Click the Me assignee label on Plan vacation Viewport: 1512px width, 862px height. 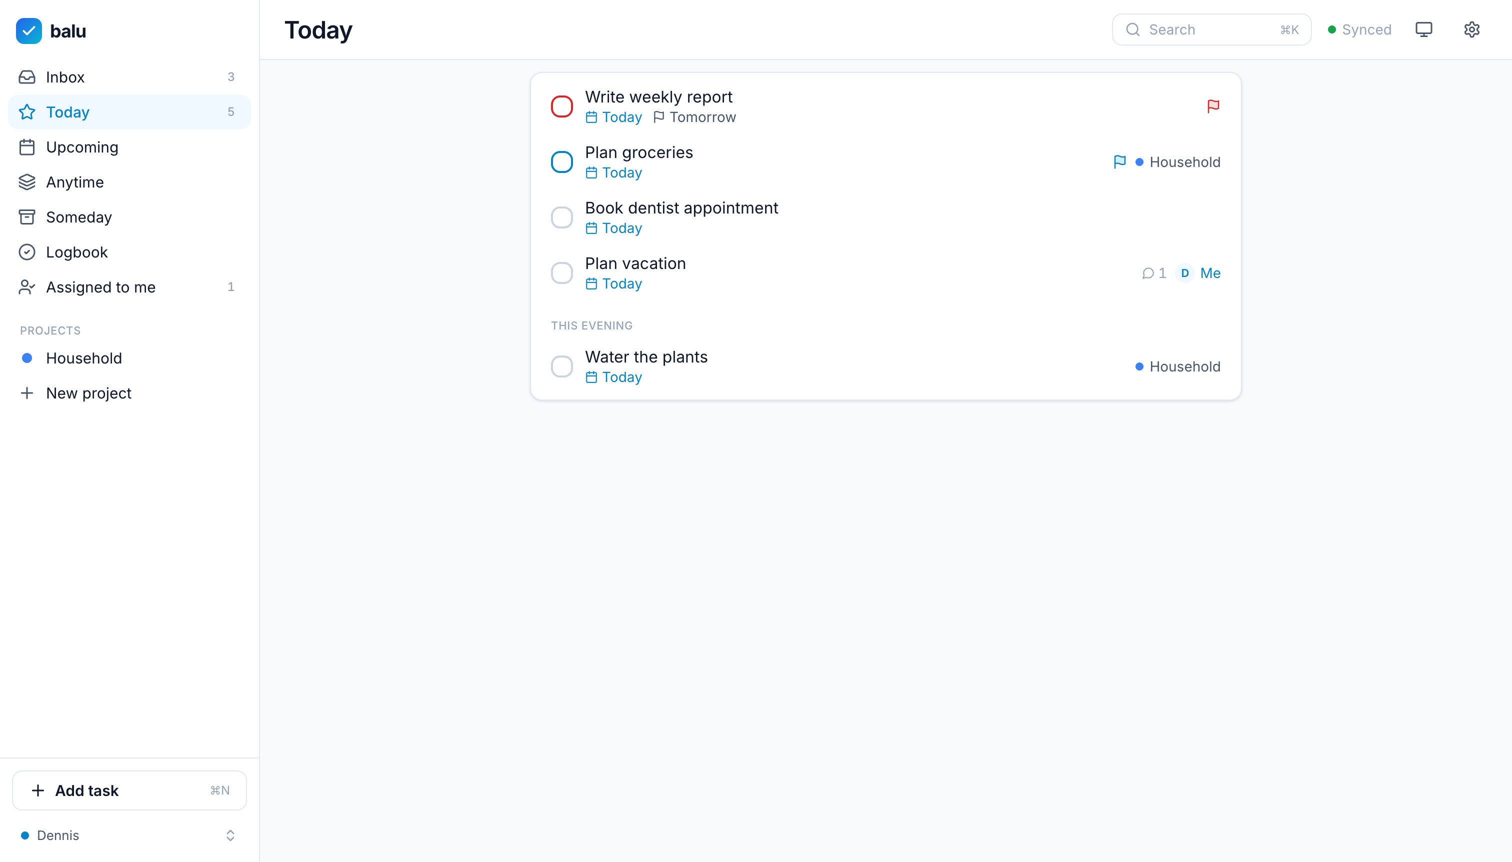tap(1210, 273)
